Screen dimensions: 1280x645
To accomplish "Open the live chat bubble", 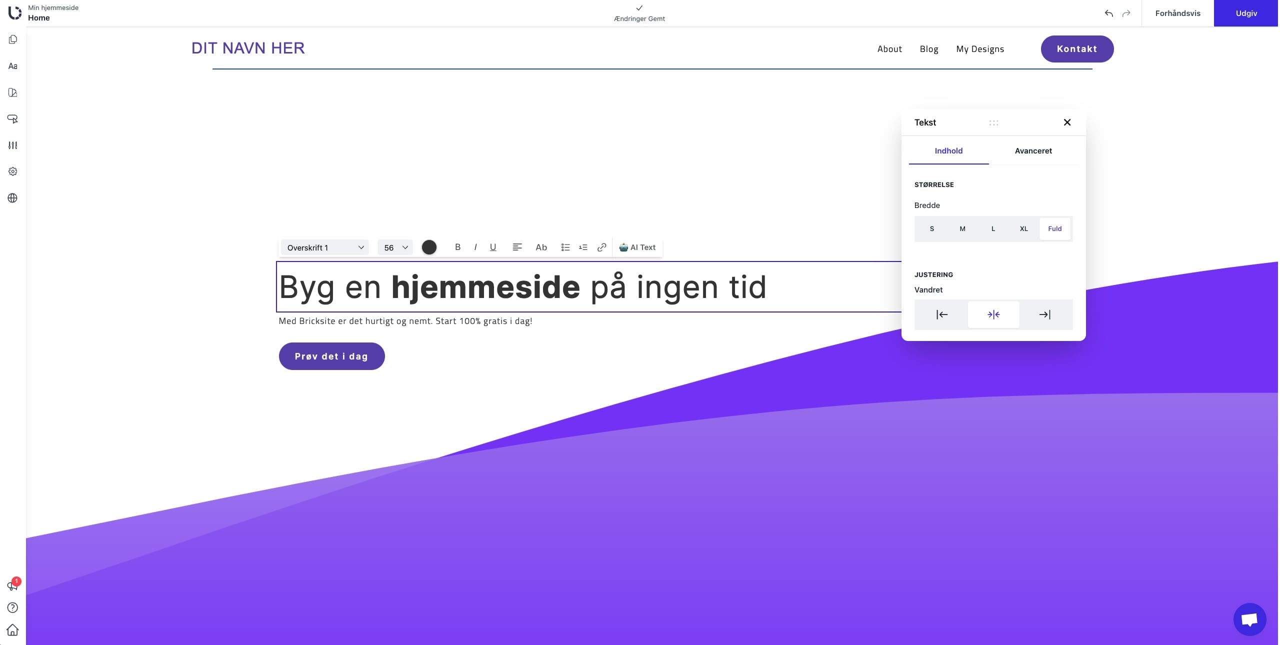I will pyautogui.click(x=1249, y=619).
